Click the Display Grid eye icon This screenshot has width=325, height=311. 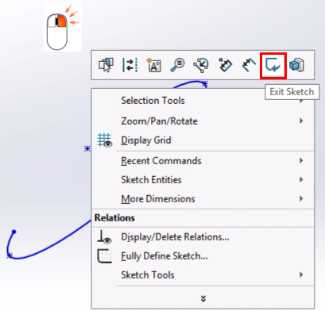[105, 140]
